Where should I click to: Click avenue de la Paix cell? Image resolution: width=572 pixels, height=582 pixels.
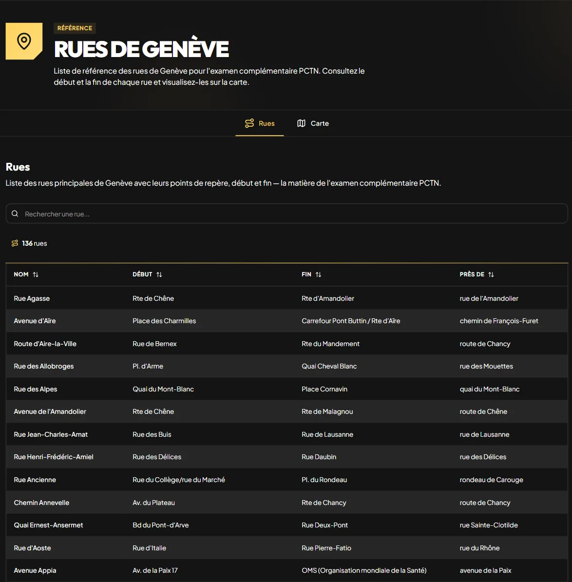[x=486, y=570]
